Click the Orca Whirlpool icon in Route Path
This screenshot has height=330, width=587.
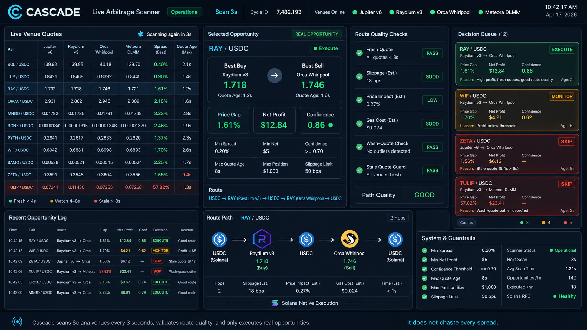click(350, 239)
